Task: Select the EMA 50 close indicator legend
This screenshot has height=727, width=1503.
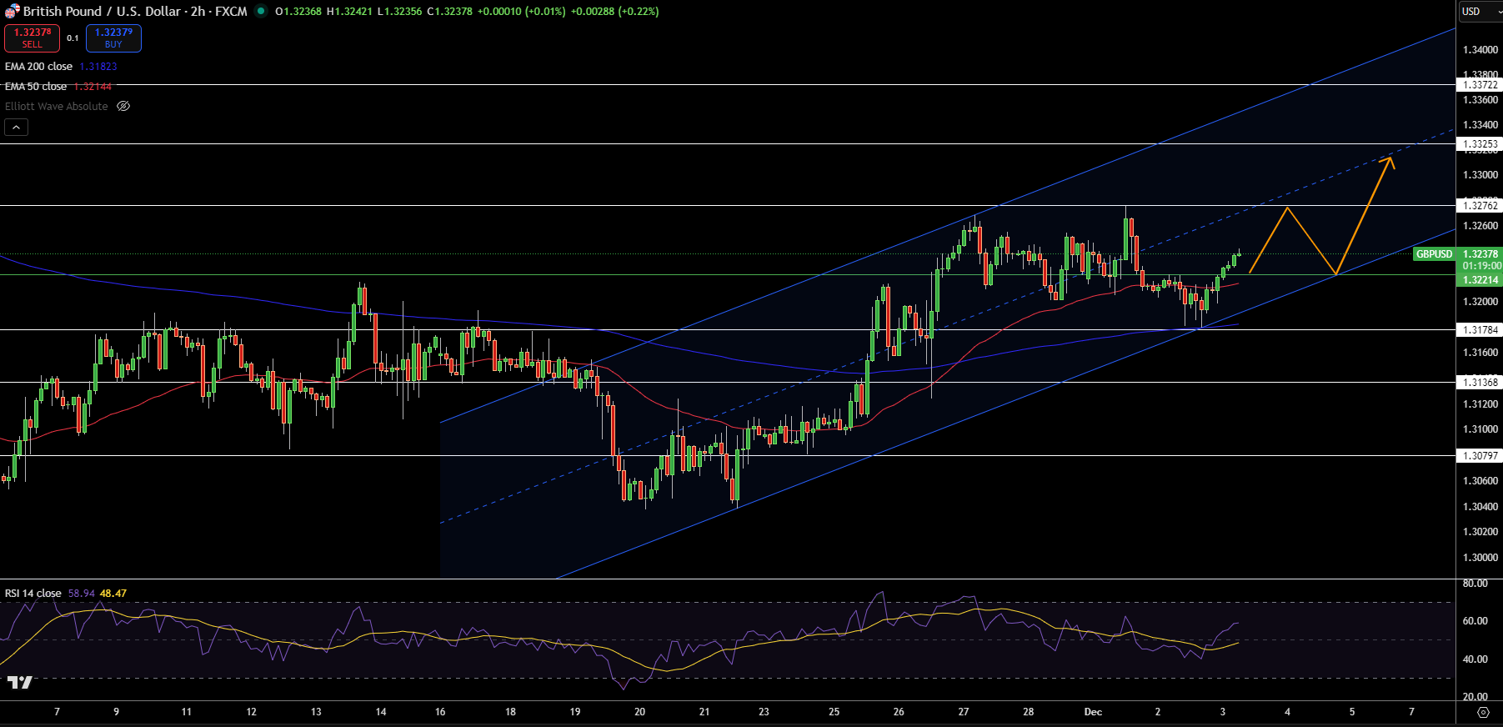Action: coord(36,86)
